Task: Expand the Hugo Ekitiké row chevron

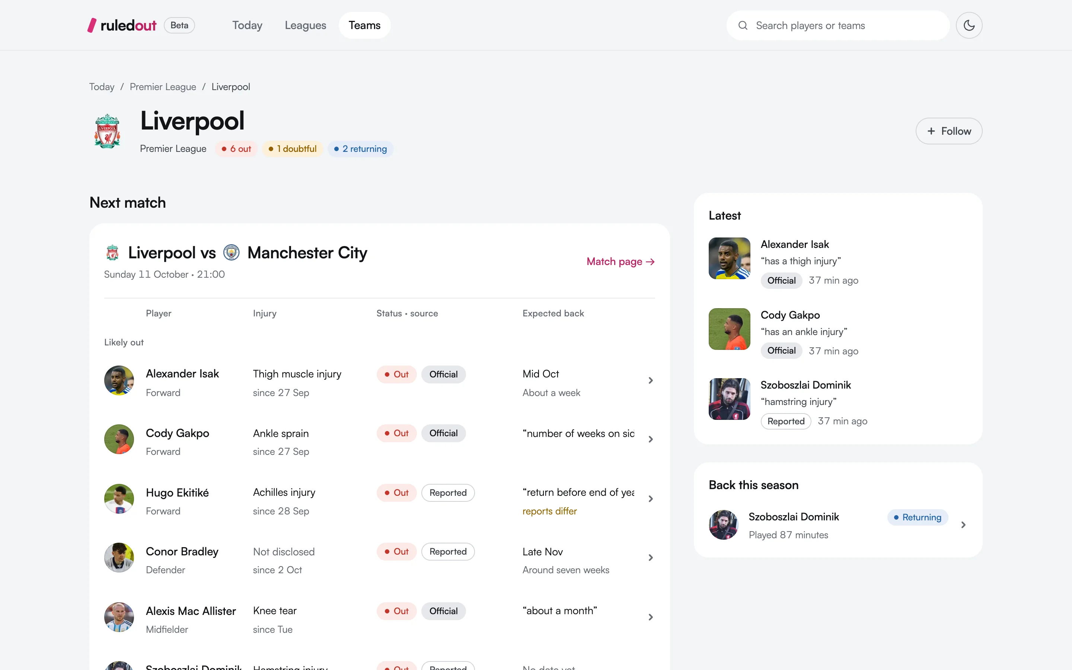Action: (x=650, y=498)
